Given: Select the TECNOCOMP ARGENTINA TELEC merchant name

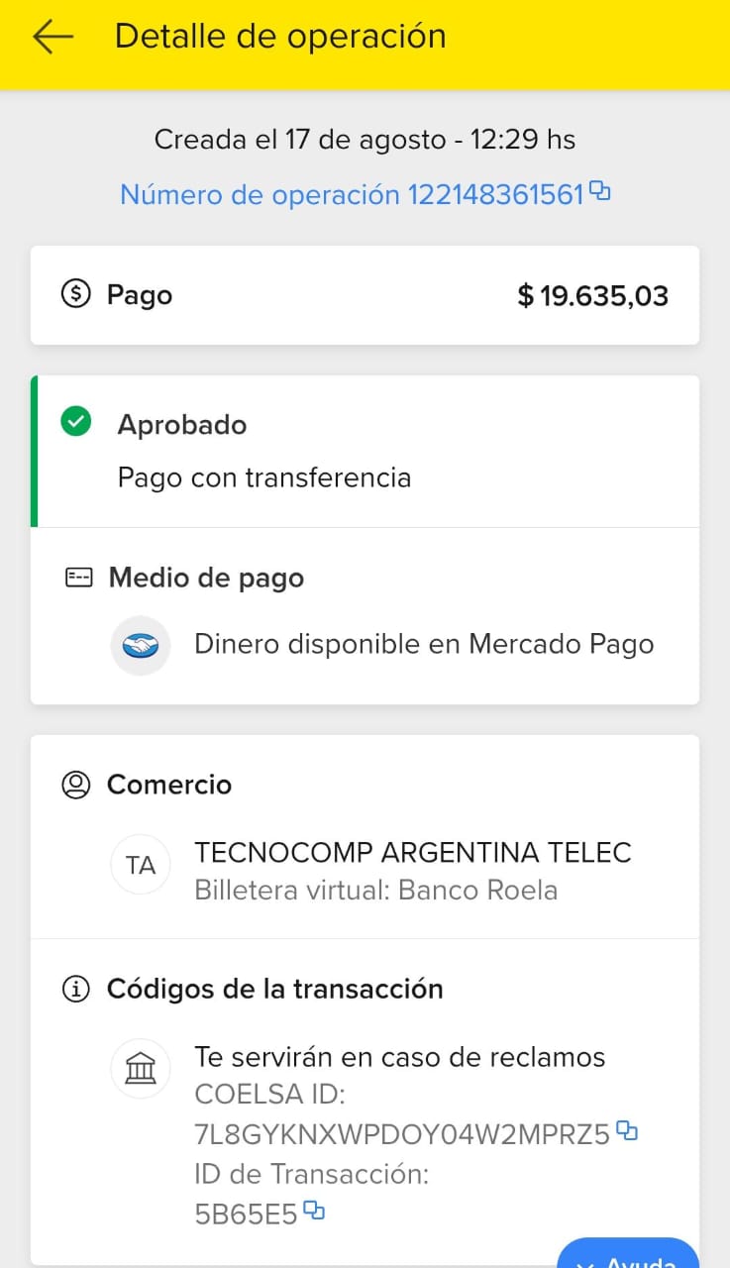Looking at the screenshot, I should [x=412, y=853].
